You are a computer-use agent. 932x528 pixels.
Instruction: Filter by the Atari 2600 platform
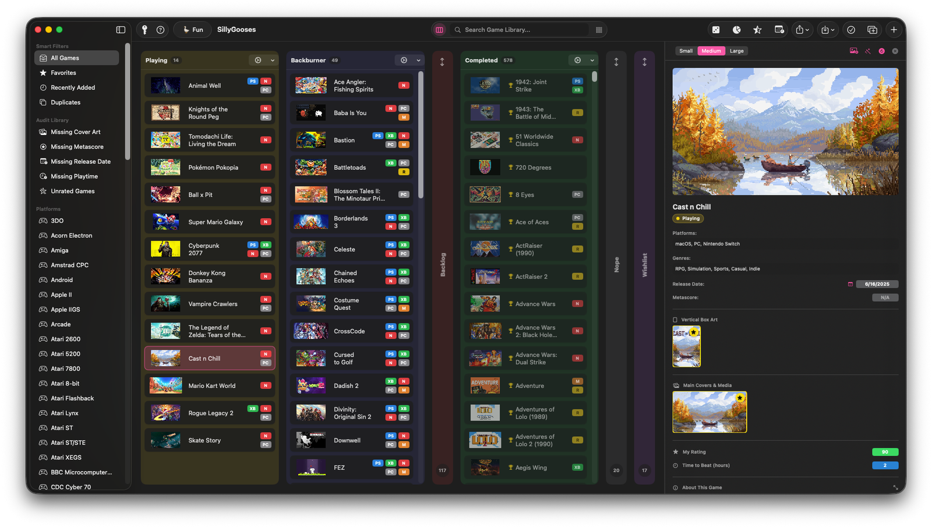76,339
